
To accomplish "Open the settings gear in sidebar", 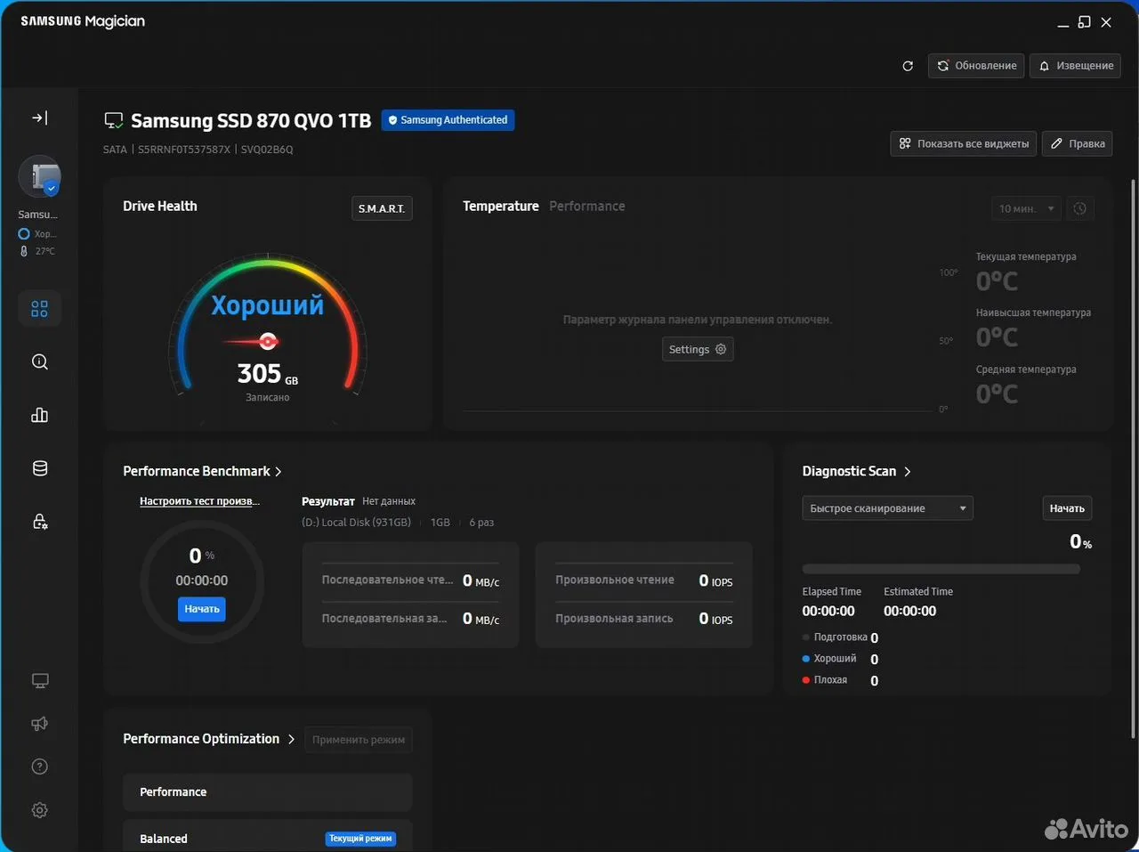I will 40,810.
